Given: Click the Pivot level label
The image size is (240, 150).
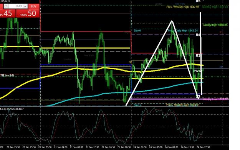Looking at the screenshot, I should 197,71.
